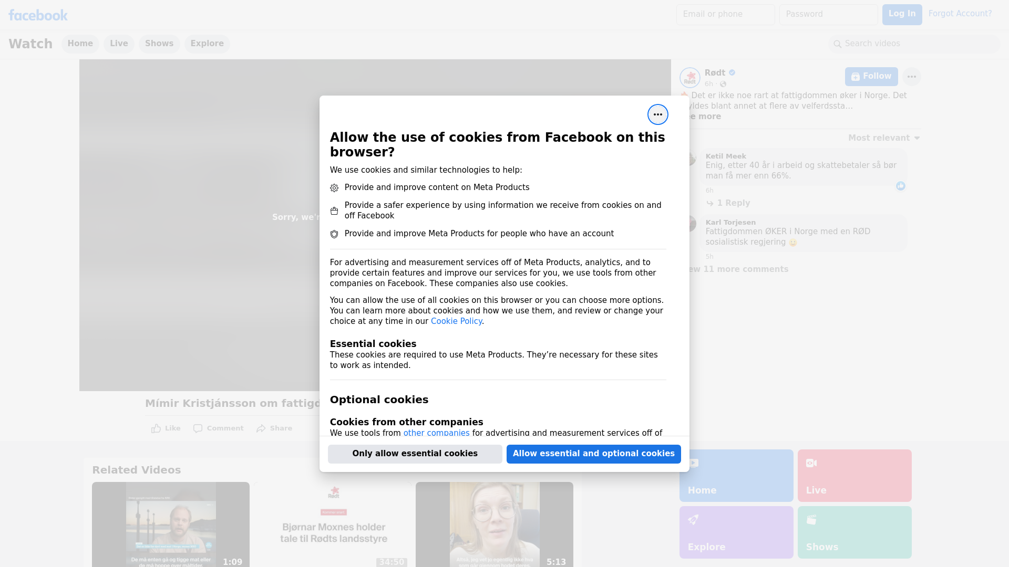Viewport: 1009px width, 567px height.
Task: Click the public globe icon under Rødt
Action: pyautogui.click(x=723, y=84)
